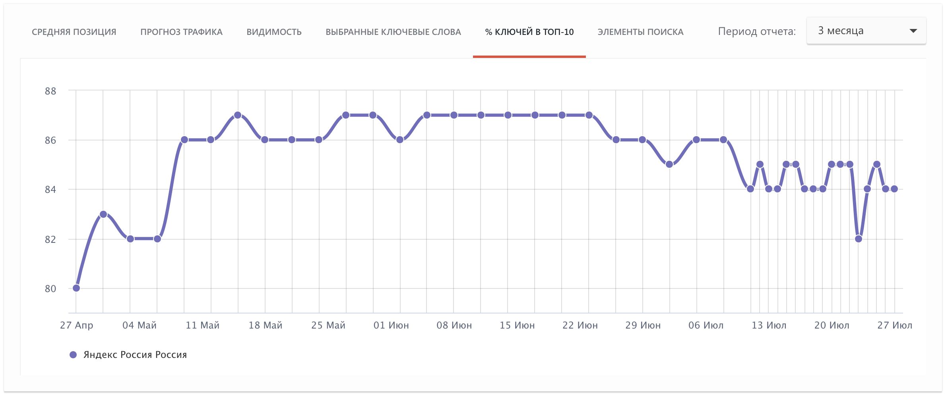Open the report period dropdown

pyautogui.click(x=866, y=31)
